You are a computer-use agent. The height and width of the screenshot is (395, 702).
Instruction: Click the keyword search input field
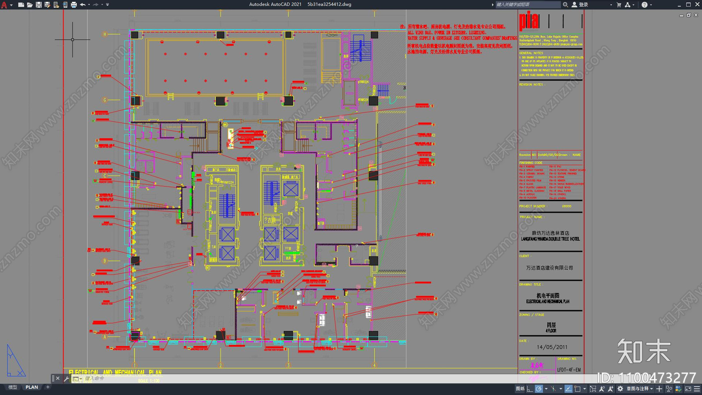tap(528, 5)
